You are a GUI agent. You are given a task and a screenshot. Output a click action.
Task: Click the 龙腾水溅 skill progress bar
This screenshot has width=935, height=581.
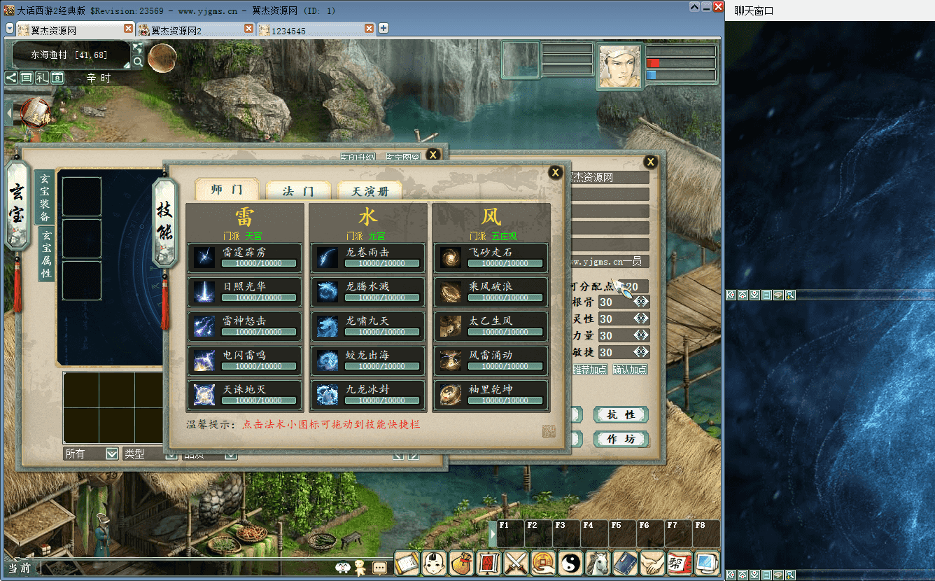382,297
